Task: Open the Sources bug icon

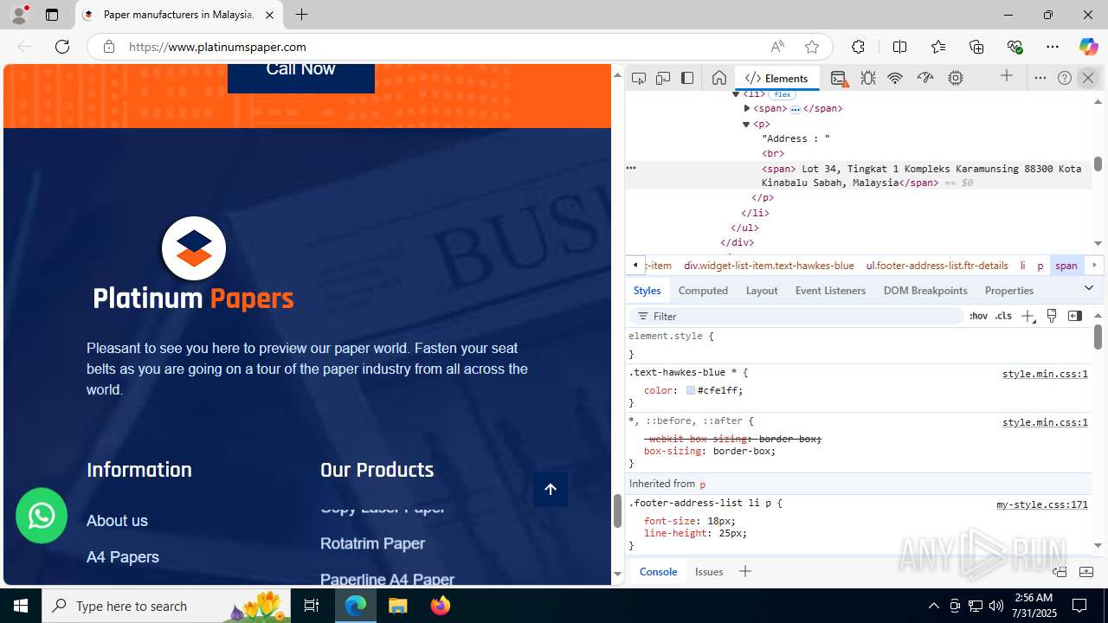Action: [868, 78]
